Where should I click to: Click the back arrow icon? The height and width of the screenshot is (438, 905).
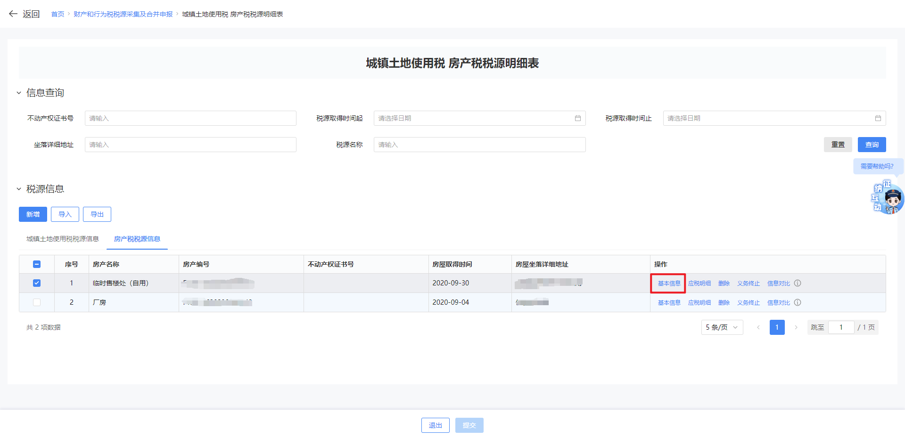click(13, 14)
